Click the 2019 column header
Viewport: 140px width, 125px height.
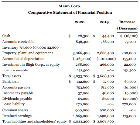click(104, 22)
